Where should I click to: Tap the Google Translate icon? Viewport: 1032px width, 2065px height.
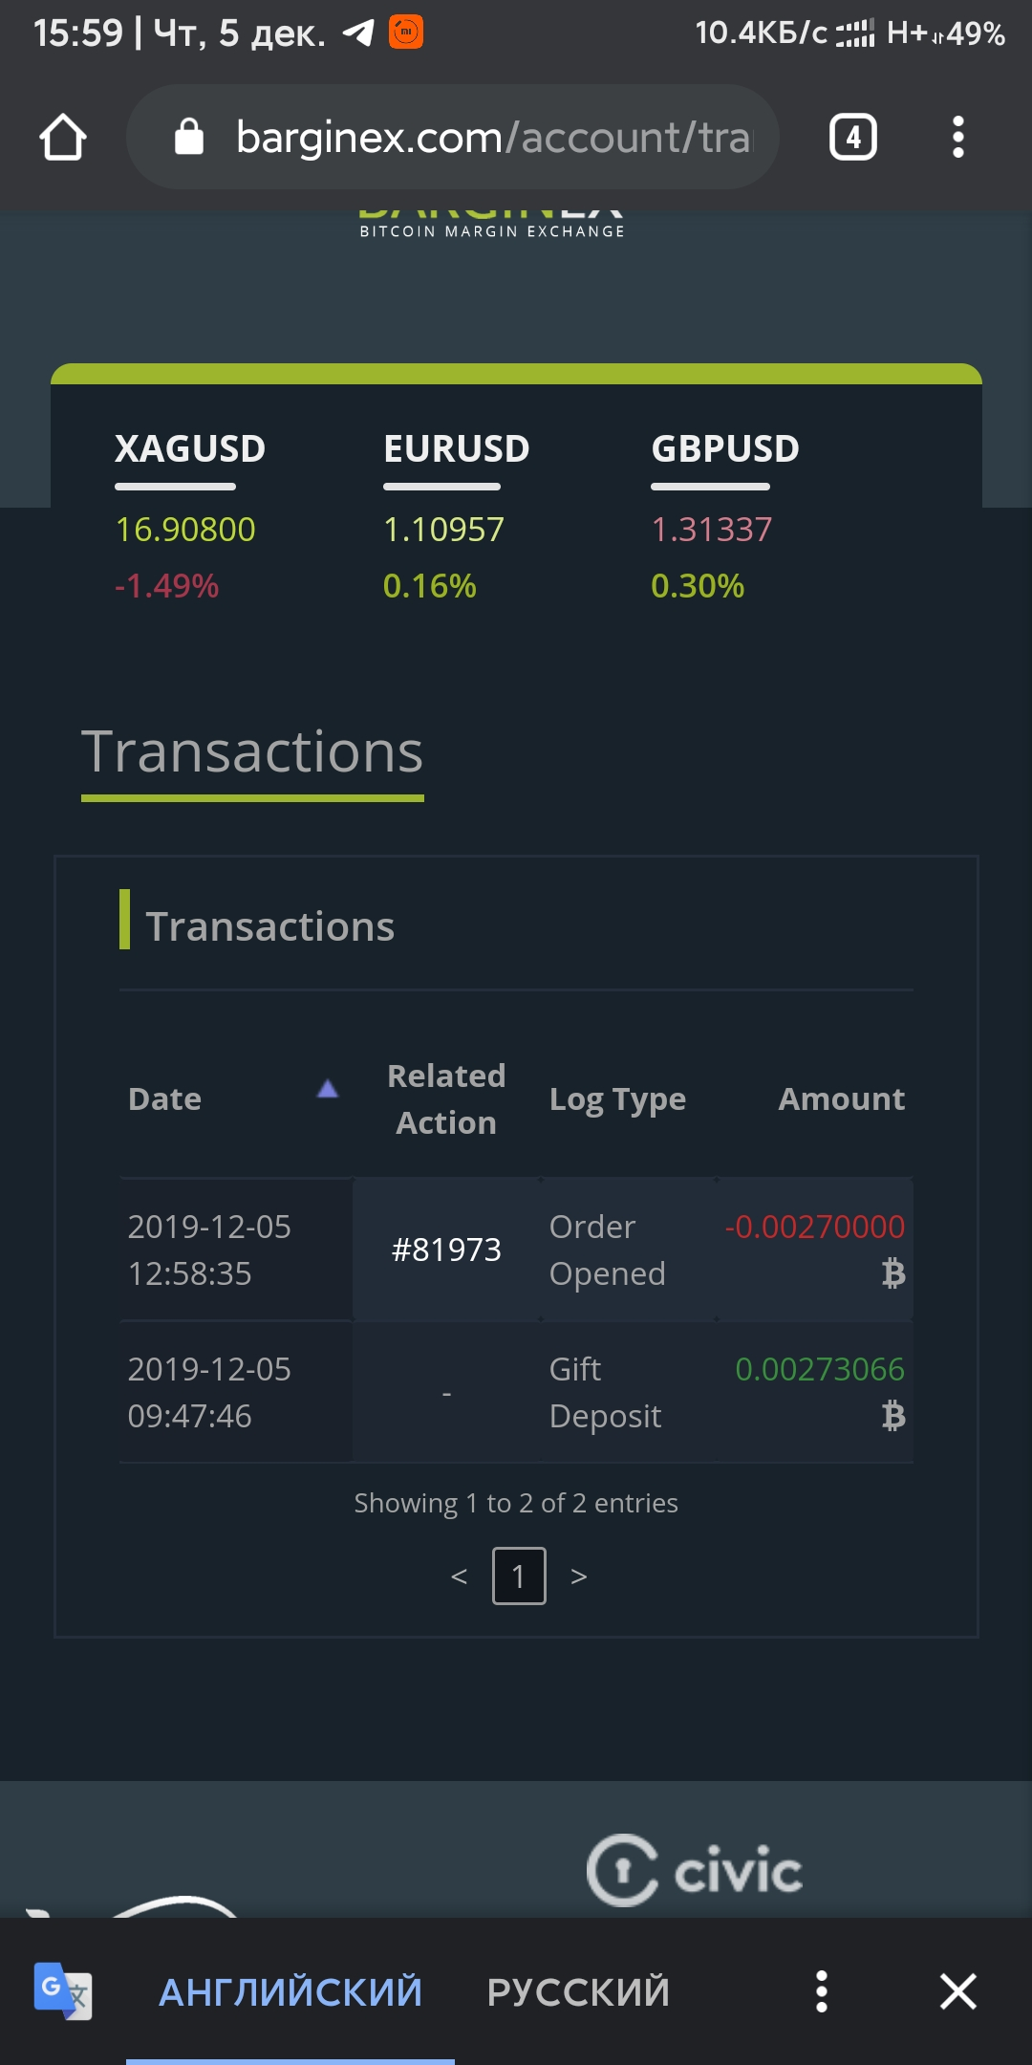[63, 1991]
